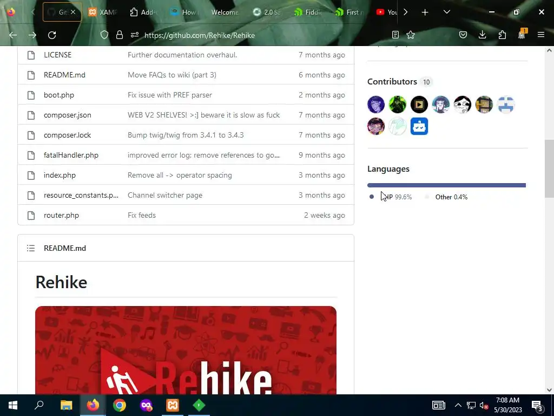Toggle reader view icon
This screenshot has height=416, width=554.
point(395,35)
